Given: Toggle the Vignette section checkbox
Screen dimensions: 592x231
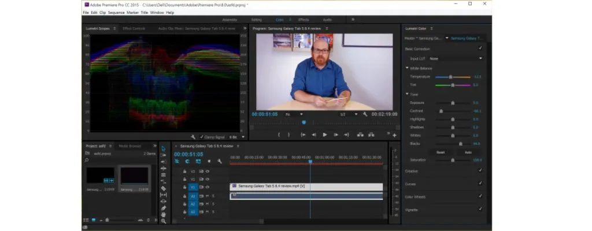Looking at the screenshot, I should 480,208.
